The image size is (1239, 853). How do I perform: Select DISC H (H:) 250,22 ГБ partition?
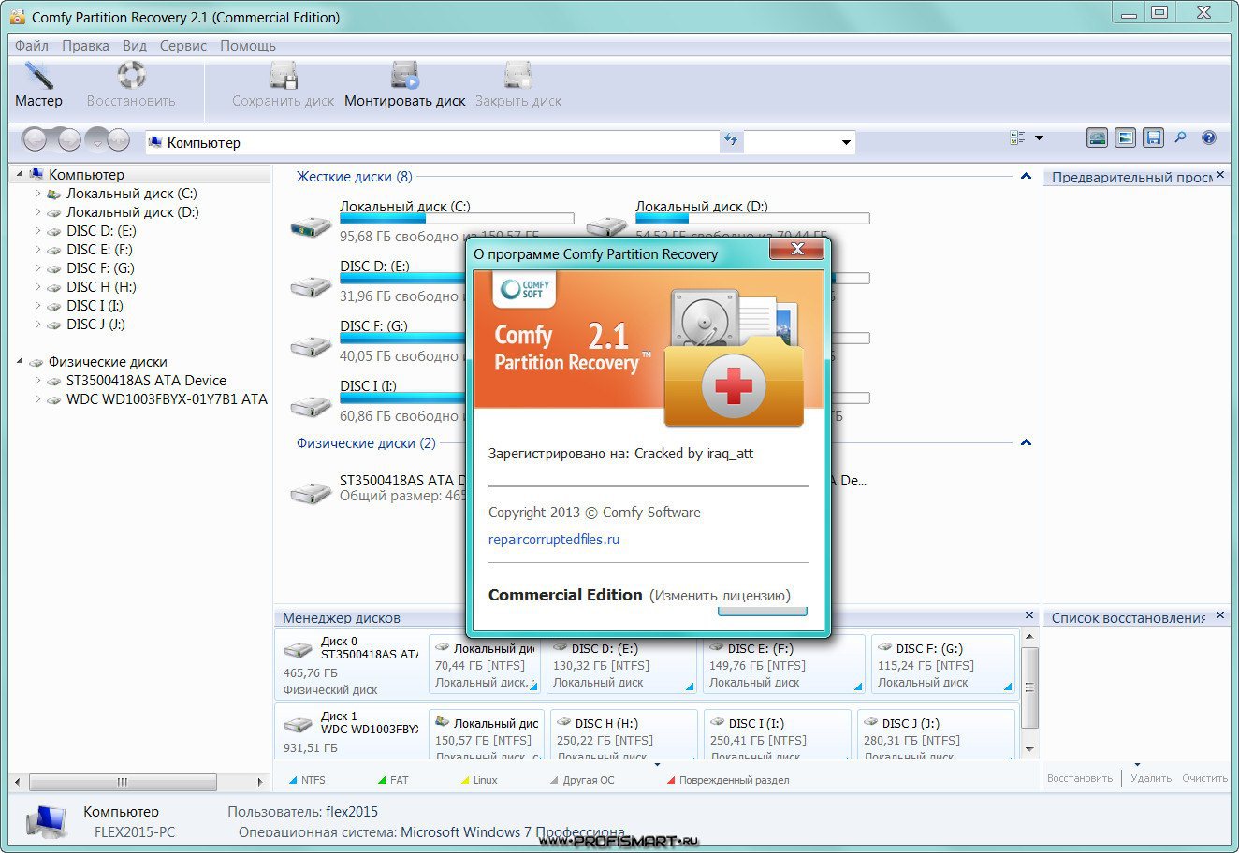click(624, 735)
